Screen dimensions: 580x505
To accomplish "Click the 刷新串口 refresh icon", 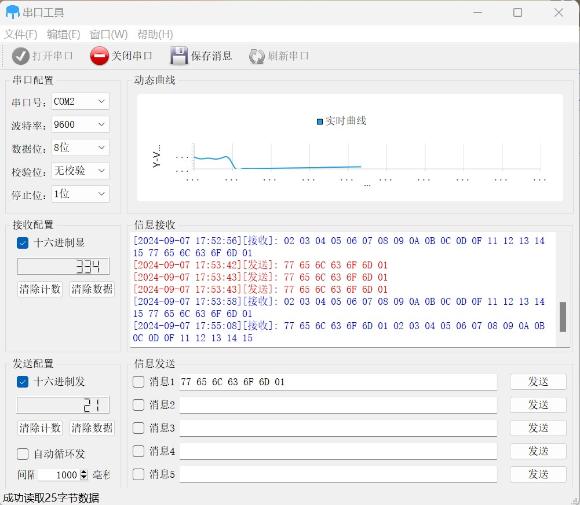I will tap(257, 56).
